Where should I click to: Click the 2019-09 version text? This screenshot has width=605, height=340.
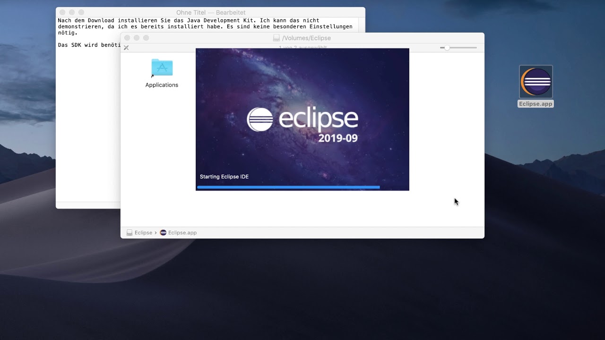[337, 138]
